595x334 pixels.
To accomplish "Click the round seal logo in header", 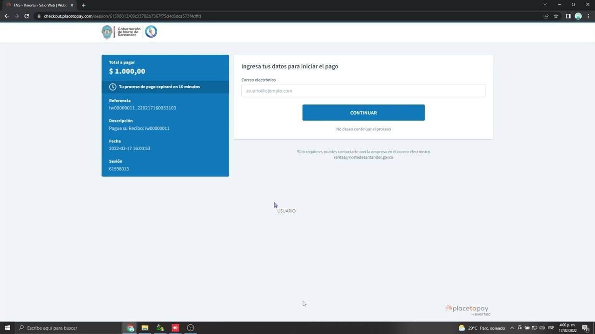I will point(151,32).
